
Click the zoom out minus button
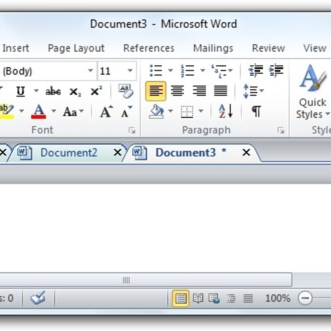point(305,298)
